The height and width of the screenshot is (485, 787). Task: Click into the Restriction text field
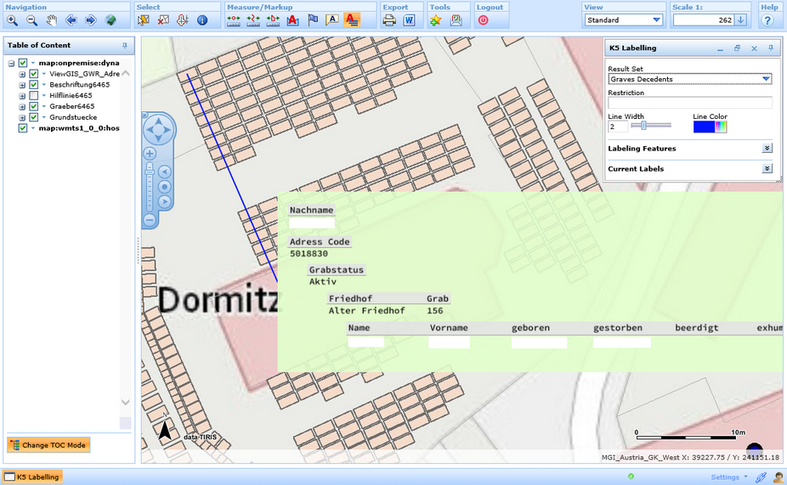[689, 103]
